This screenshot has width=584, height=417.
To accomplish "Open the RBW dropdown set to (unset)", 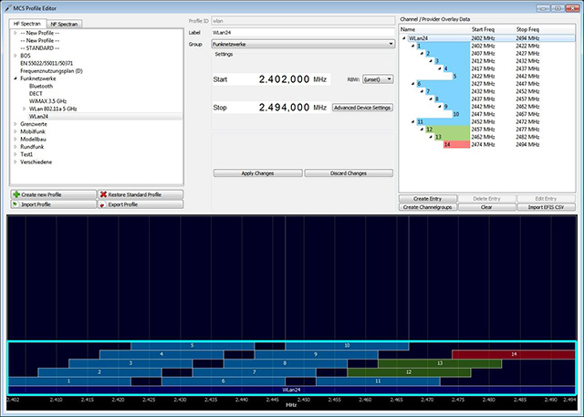I will [378, 79].
